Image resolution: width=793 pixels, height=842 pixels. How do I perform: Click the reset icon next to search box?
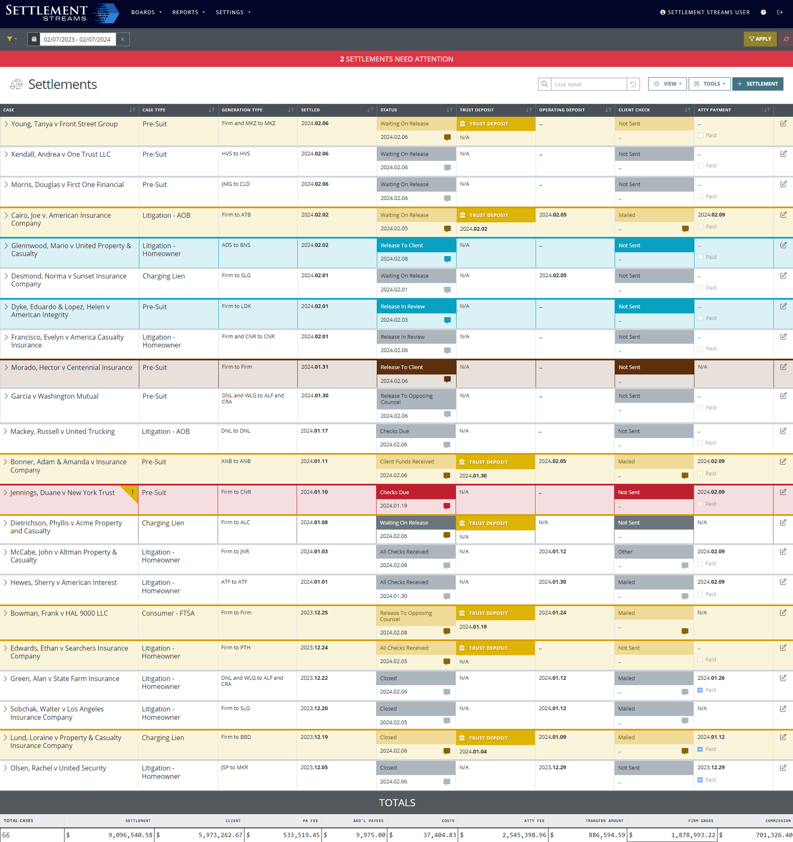(x=633, y=84)
